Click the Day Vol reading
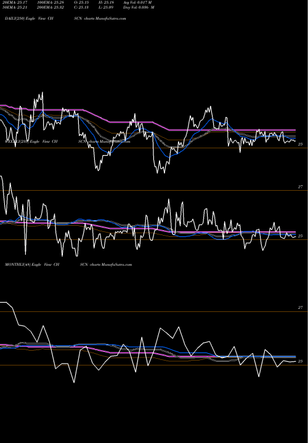The height and width of the screenshot is (443, 308). 139,7
